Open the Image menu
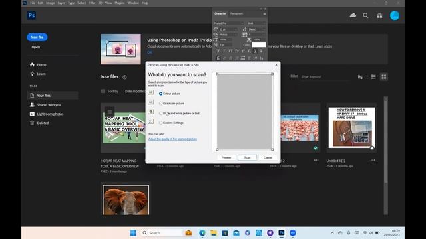Viewport: 426px width, 239px height. tap(51, 3)
